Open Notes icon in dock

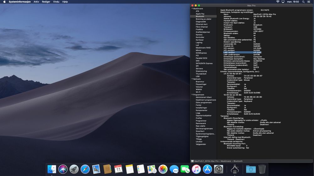click(x=130, y=169)
